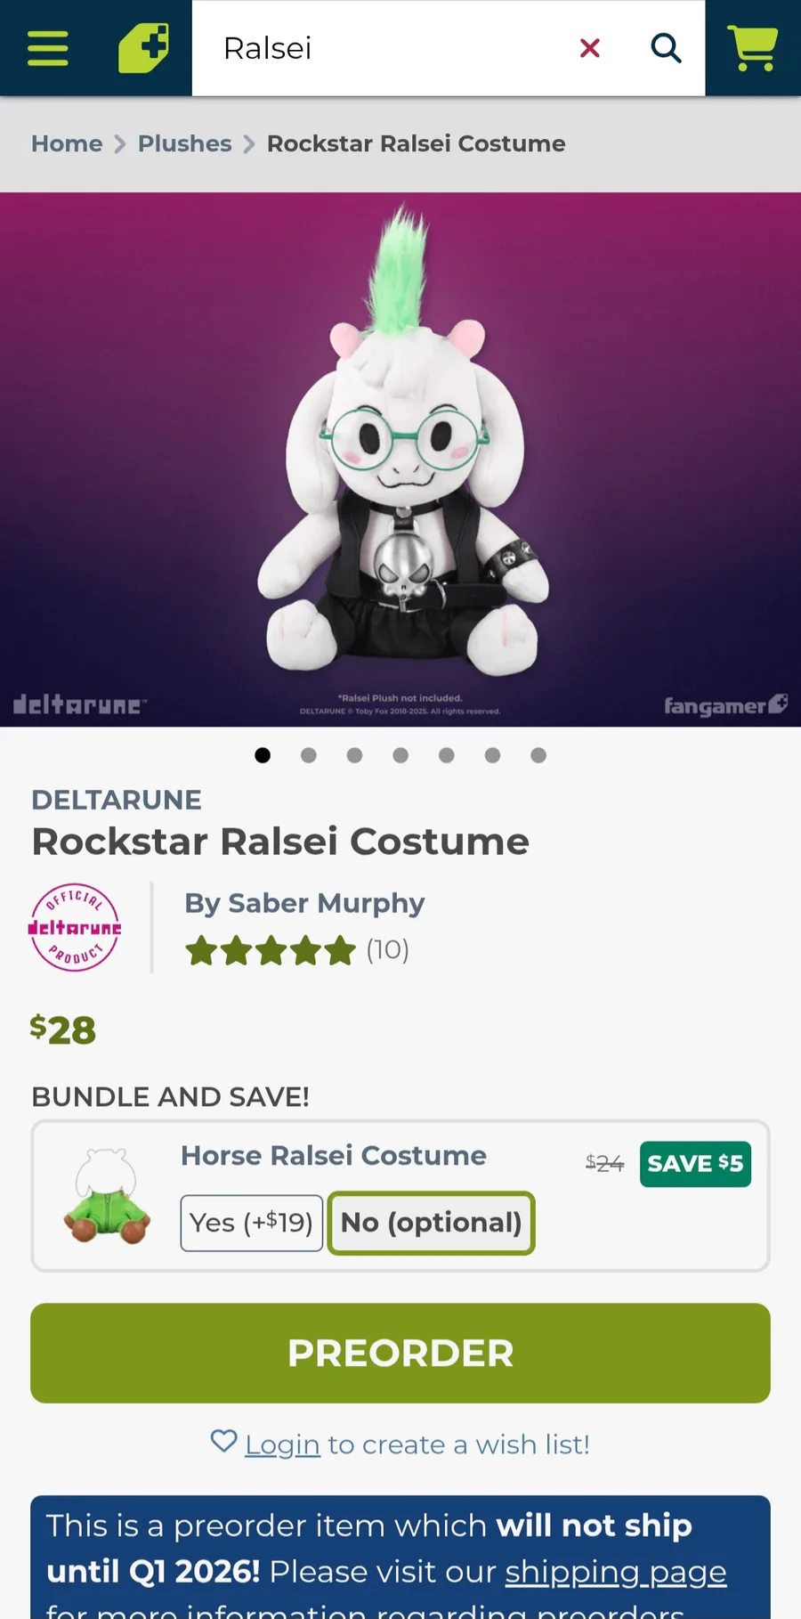Image resolution: width=801 pixels, height=1619 pixels.
Task: Click the search field containing Ralsei
Action: click(383, 48)
